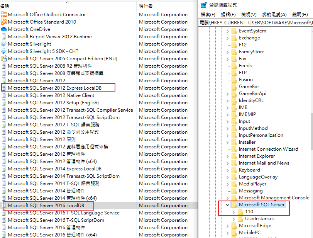
Task: Open the 說明(H) help menu
Action: coord(300,14)
